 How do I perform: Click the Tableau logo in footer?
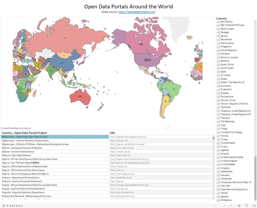(12, 206)
